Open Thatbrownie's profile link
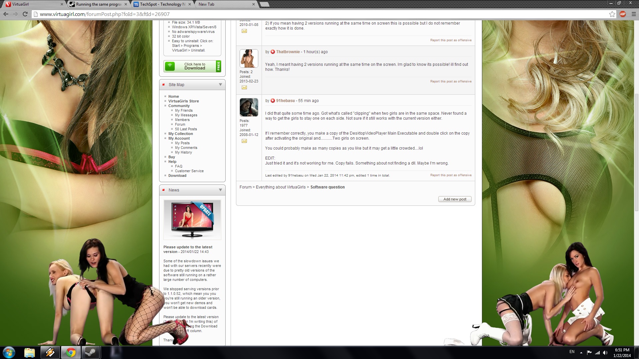This screenshot has width=639, height=359. pos(288,52)
